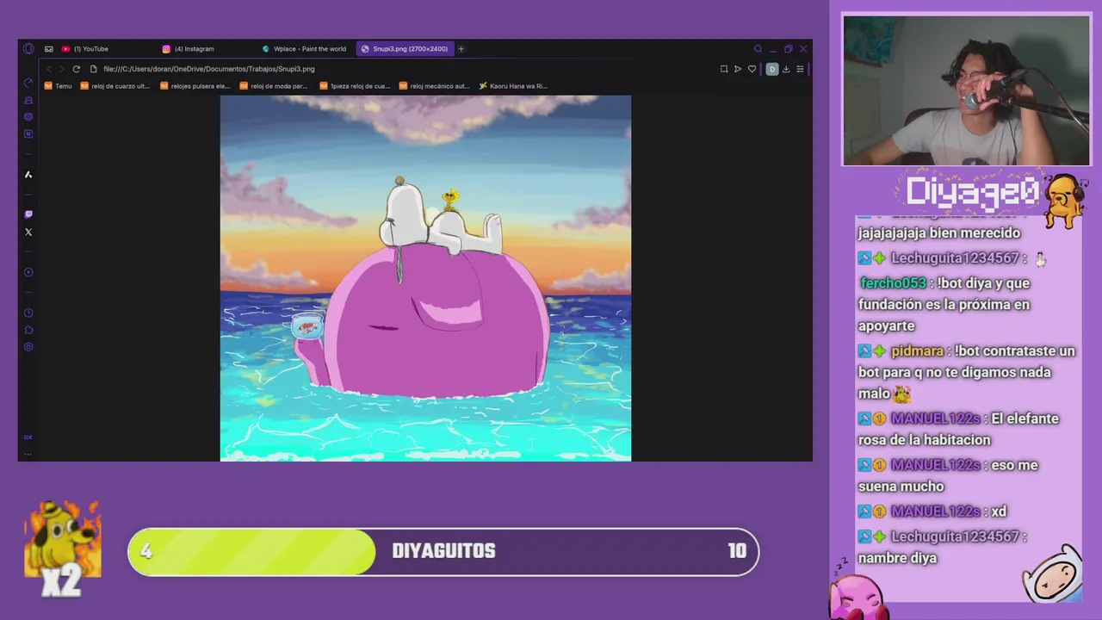Open the three-dots sidebar setup menu

28,454
